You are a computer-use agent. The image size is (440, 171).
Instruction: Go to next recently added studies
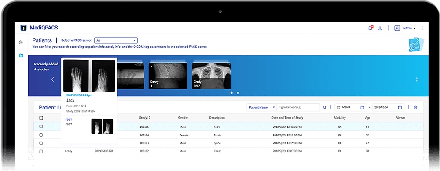[417, 80]
